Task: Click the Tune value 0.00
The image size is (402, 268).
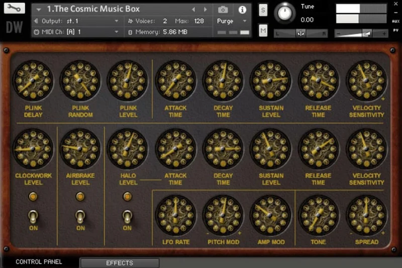Action: [x=307, y=20]
